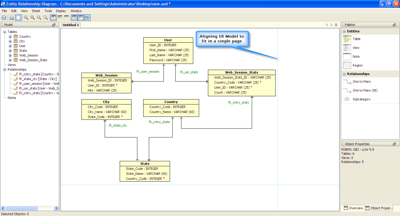Open the sheet tab list icon
Image resolution: width=400 pixels, height=216 pixels.
pos(336,25)
